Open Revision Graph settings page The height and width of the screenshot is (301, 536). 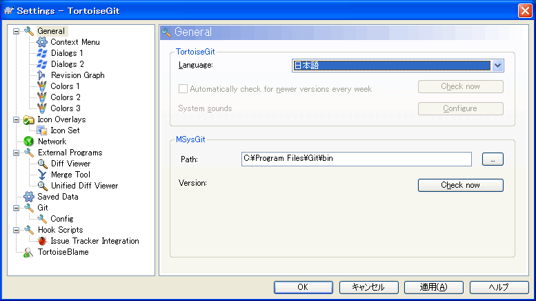(x=78, y=75)
